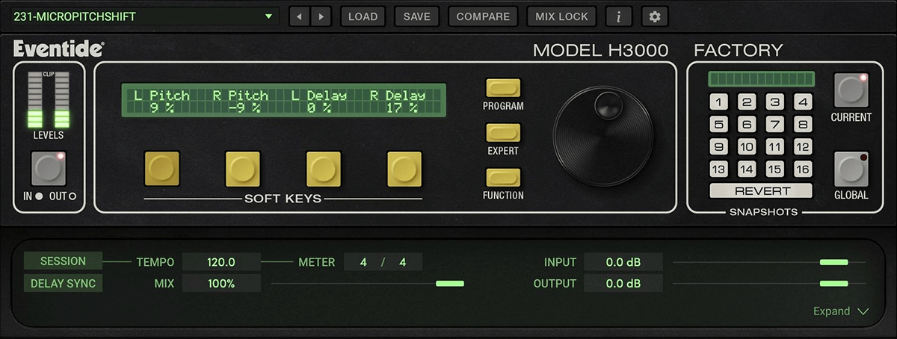Screen dimensions: 897x339
Task: Click the yellow PROGRAM key
Action: tap(503, 88)
